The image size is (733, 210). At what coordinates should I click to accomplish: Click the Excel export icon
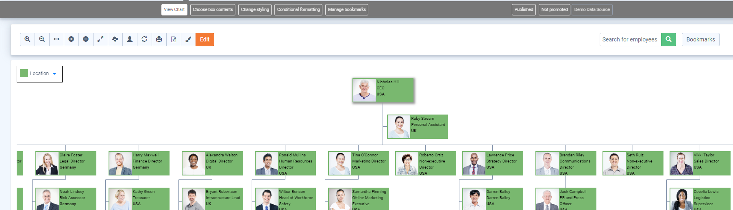(174, 39)
